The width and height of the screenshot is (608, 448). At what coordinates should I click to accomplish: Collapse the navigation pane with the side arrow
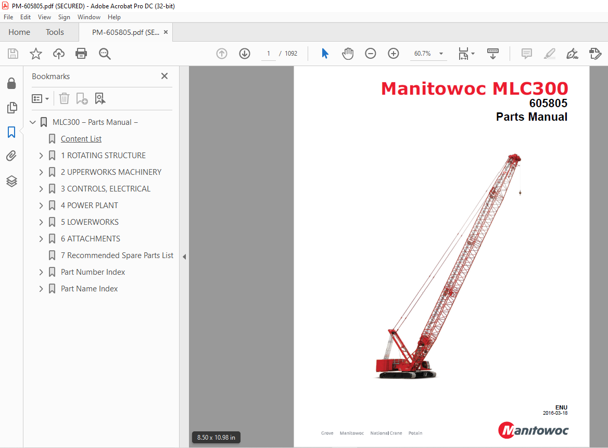[x=184, y=257]
